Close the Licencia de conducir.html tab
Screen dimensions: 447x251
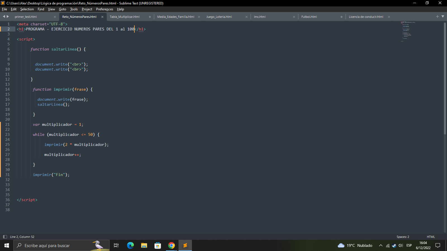click(x=389, y=17)
